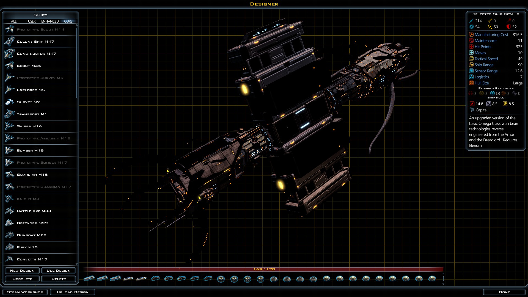Click the Transport M1 ship icon

click(x=9, y=114)
